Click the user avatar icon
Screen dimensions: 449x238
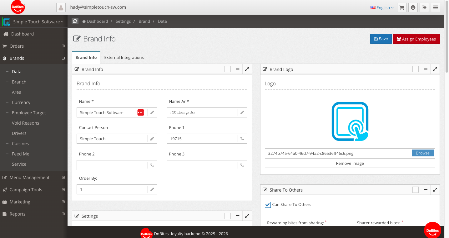click(61, 7)
